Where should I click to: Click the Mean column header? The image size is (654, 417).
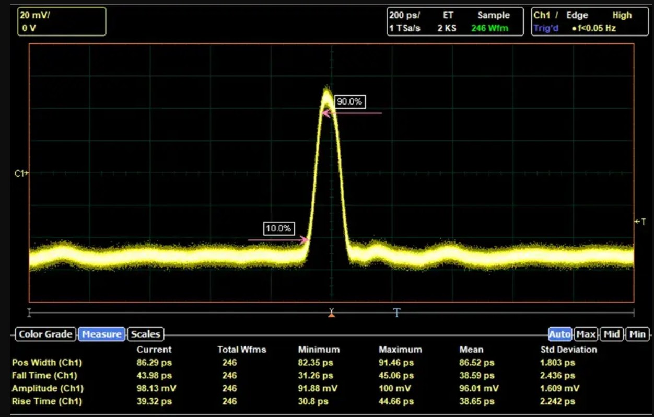coord(471,350)
